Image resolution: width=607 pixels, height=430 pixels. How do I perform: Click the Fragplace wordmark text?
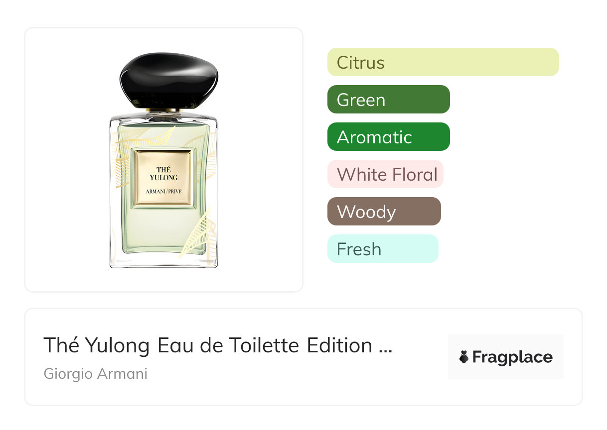pyautogui.click(x=512, y=357)
